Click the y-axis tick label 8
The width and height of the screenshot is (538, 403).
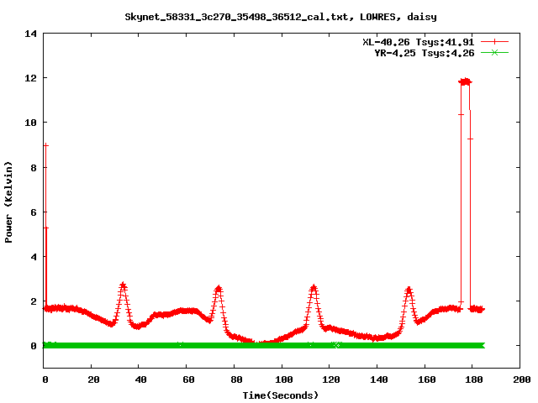coord(34,168)
